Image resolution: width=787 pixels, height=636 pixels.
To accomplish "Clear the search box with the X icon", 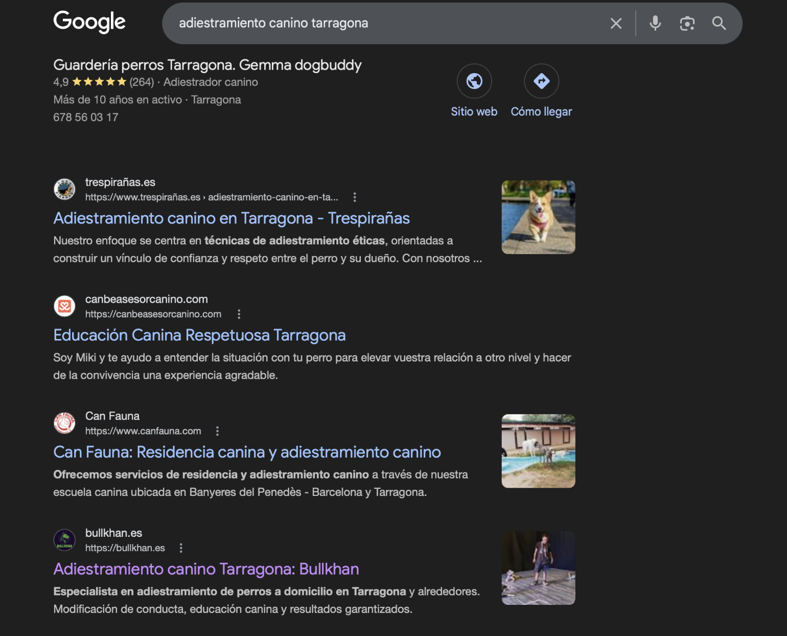I will click(x=615, y=23).
